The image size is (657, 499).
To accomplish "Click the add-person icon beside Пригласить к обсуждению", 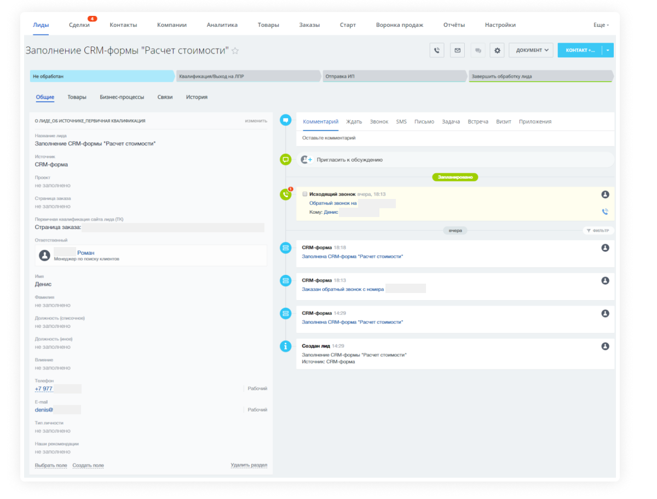I will coord(306,160).
